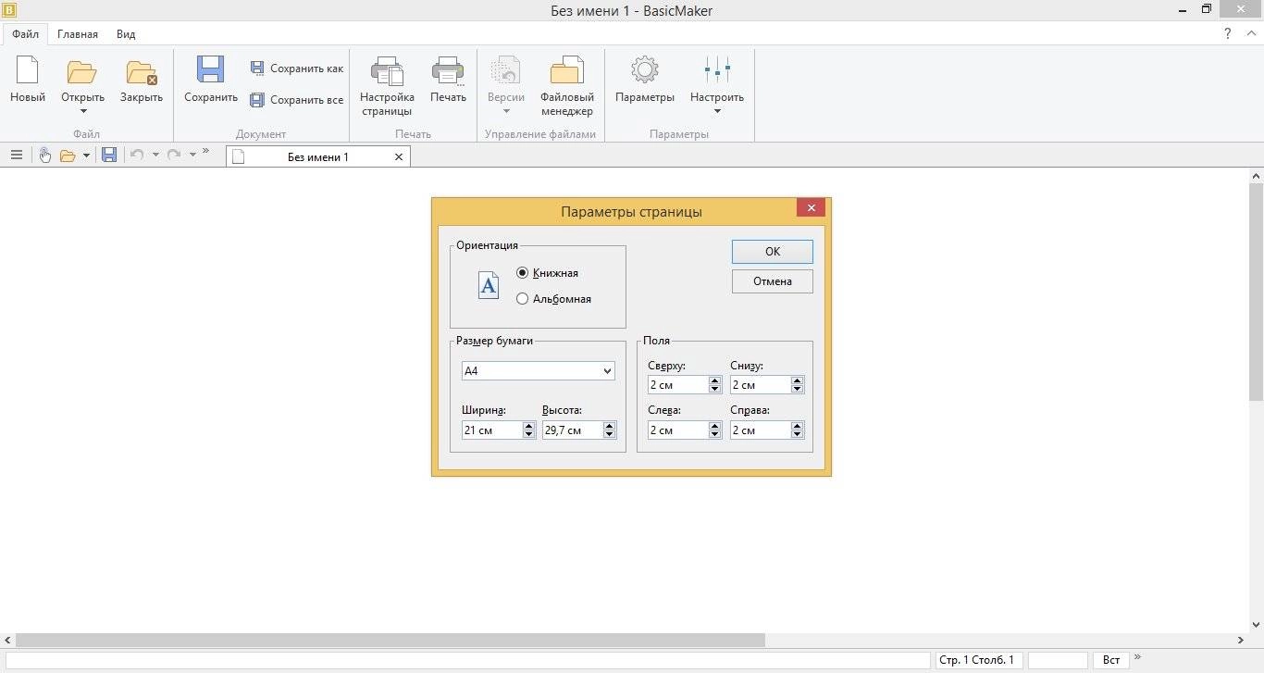Close the Параметры страницы dialog
This screenshot has width=1264, height=673.
click(x=811, y=207)
